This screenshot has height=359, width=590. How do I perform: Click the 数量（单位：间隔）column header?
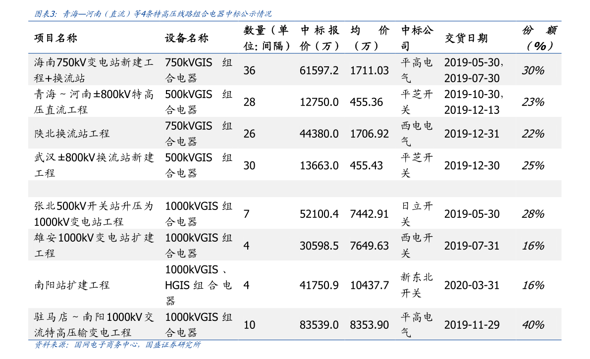pos(267,38)
